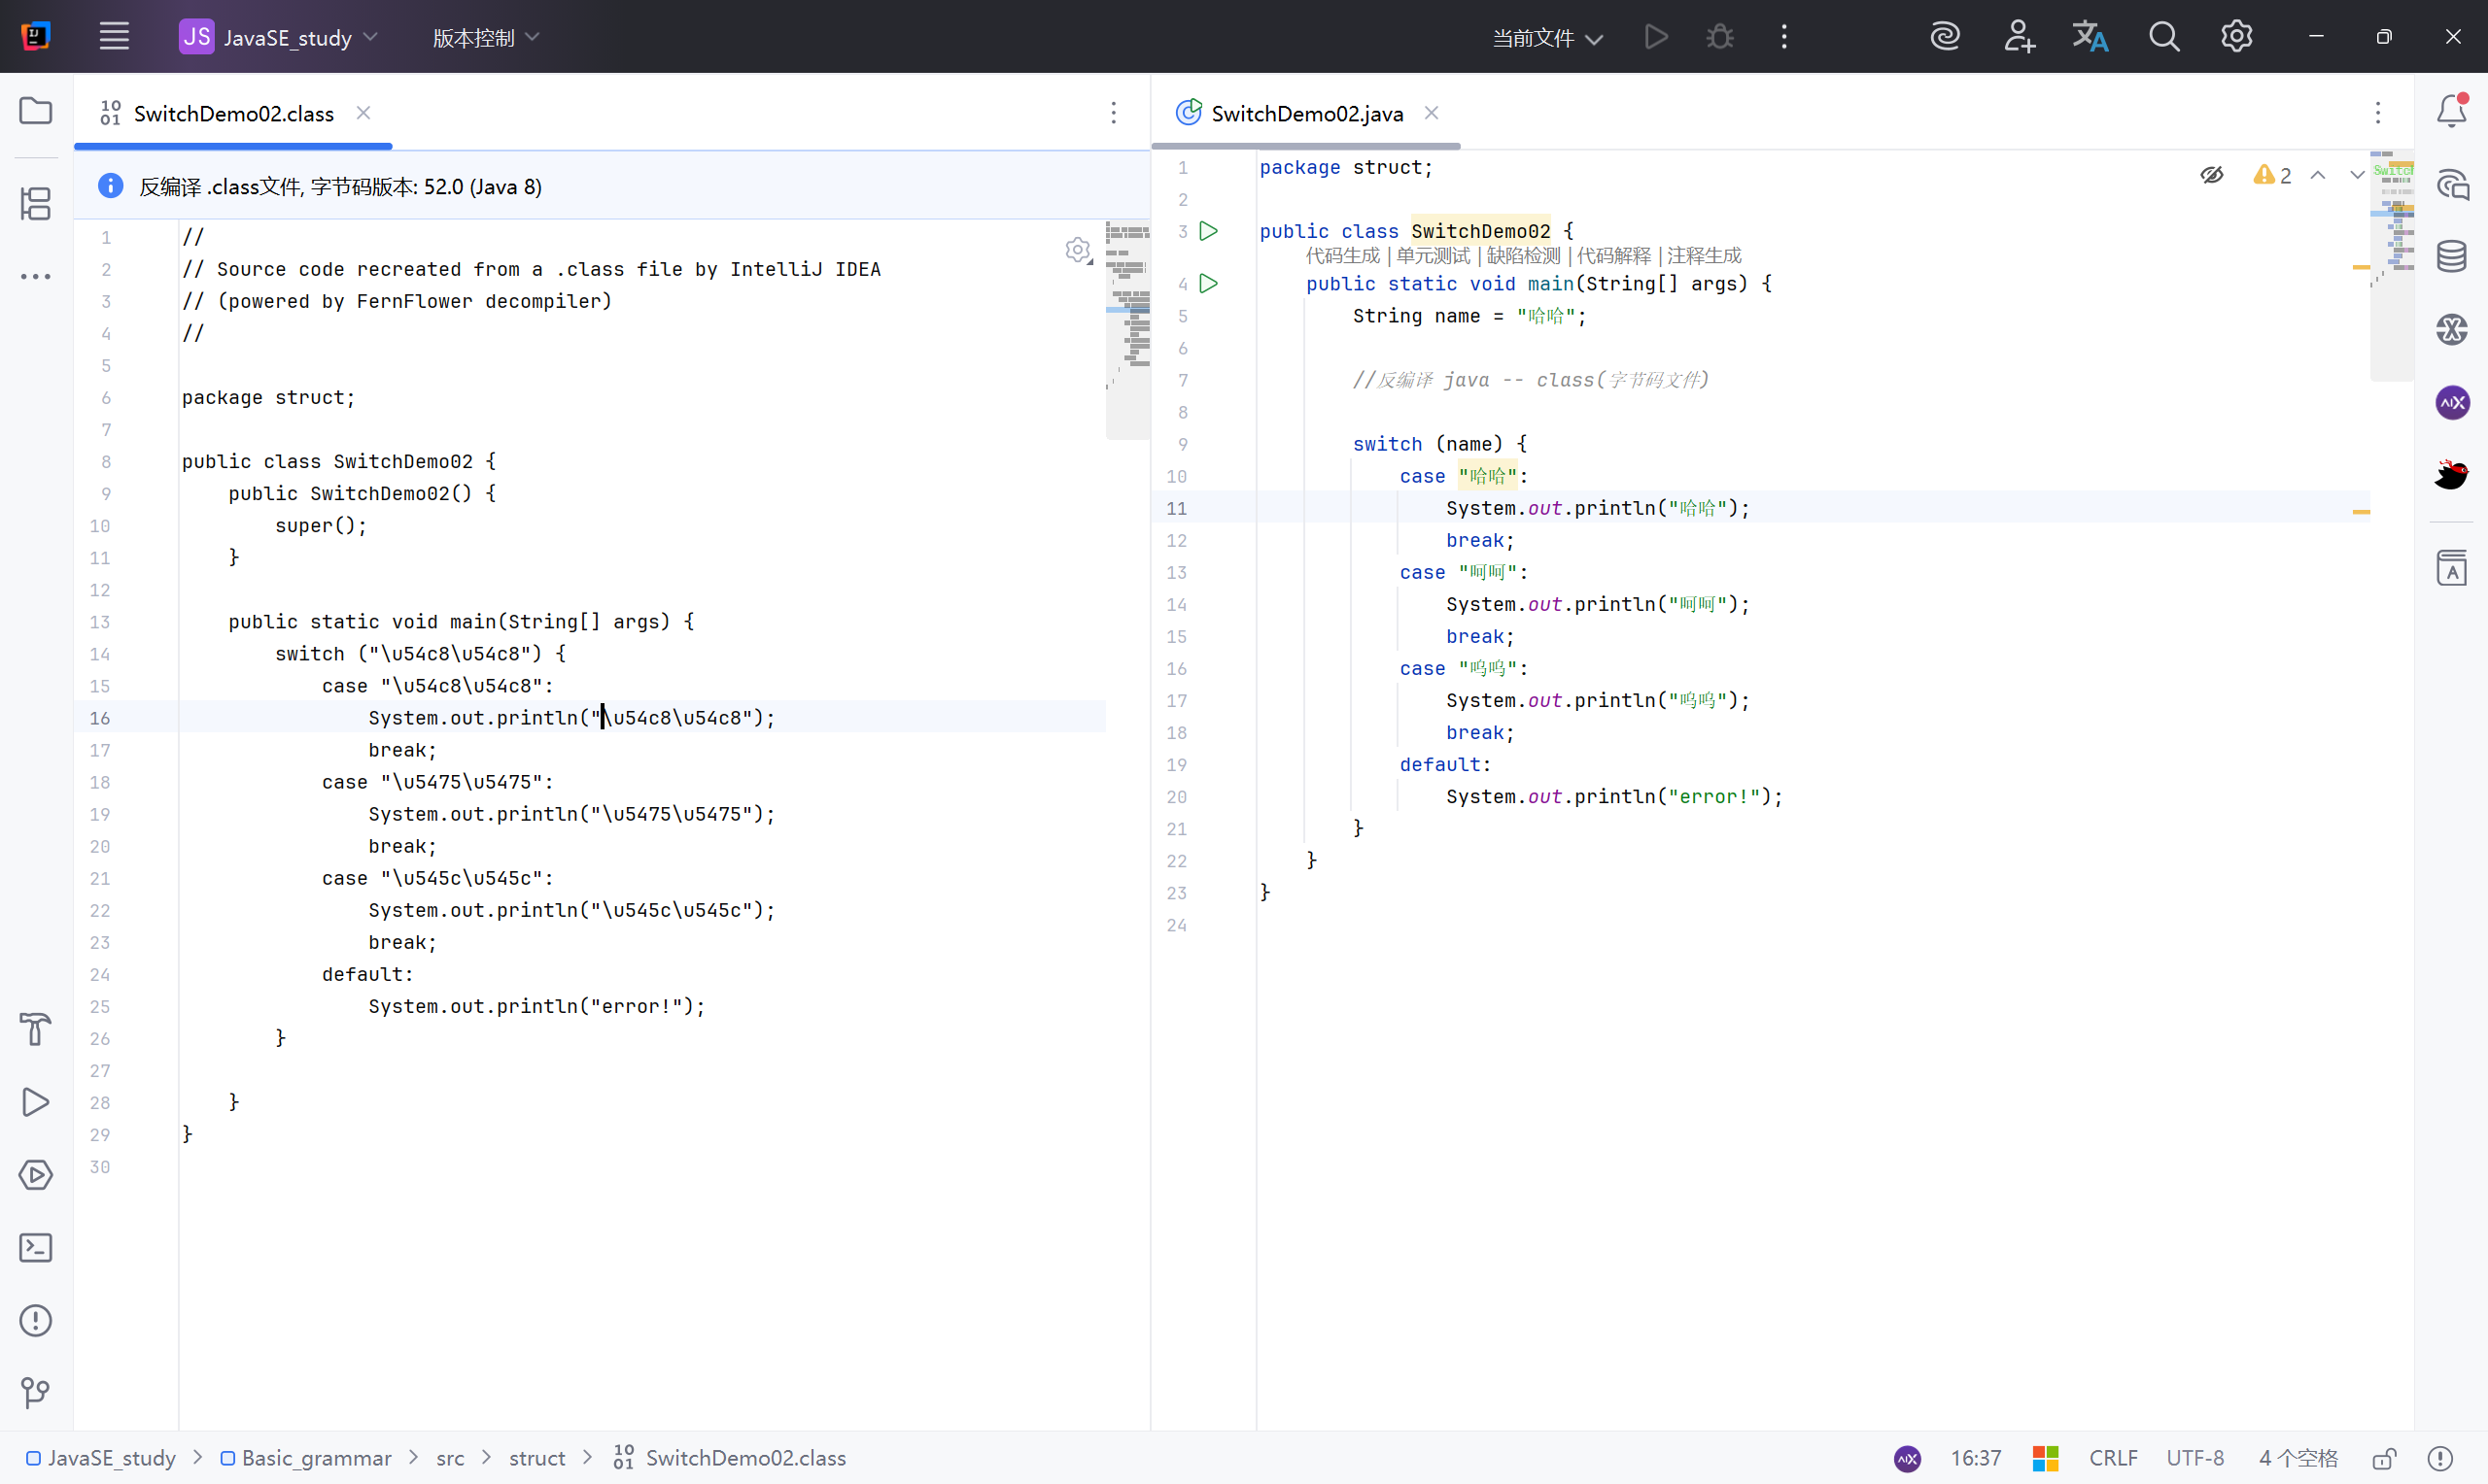Open the Database tool window
Viewport: 2488px width, 1484px height.
(2451, 257)
